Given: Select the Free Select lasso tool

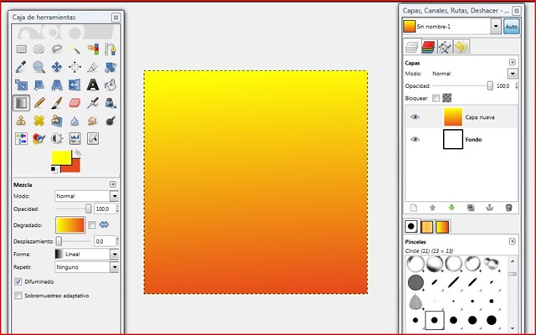Looking at the screenshot, I should tap(57, 49).
